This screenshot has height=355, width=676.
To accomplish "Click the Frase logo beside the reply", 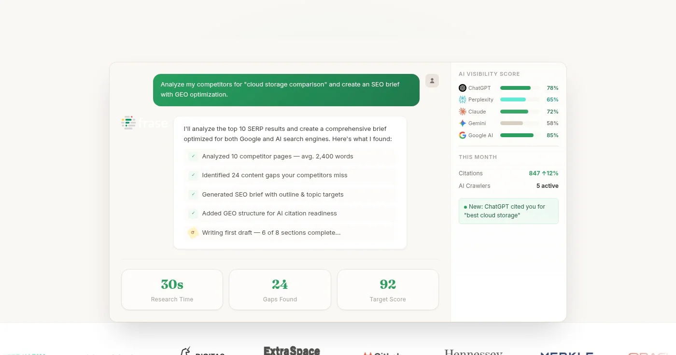I will (x=144, y=123).
